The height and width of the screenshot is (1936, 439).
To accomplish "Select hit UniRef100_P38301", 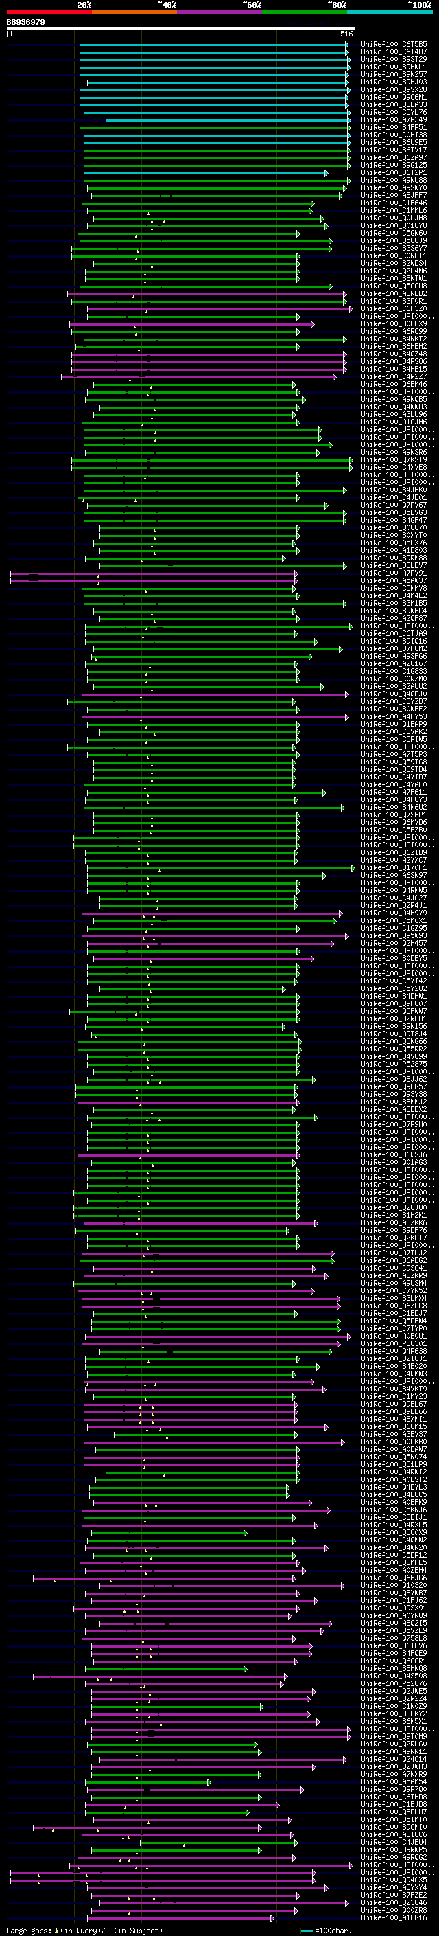I will (x=394, y=1344).
